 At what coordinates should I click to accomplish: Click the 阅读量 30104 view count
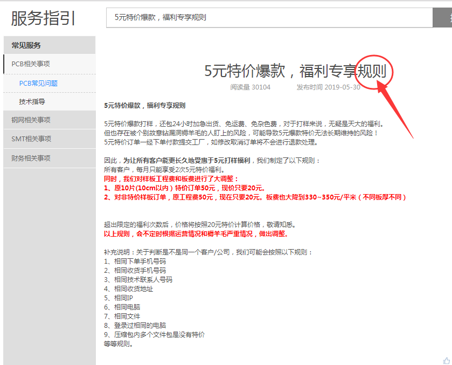coord(250,87)
